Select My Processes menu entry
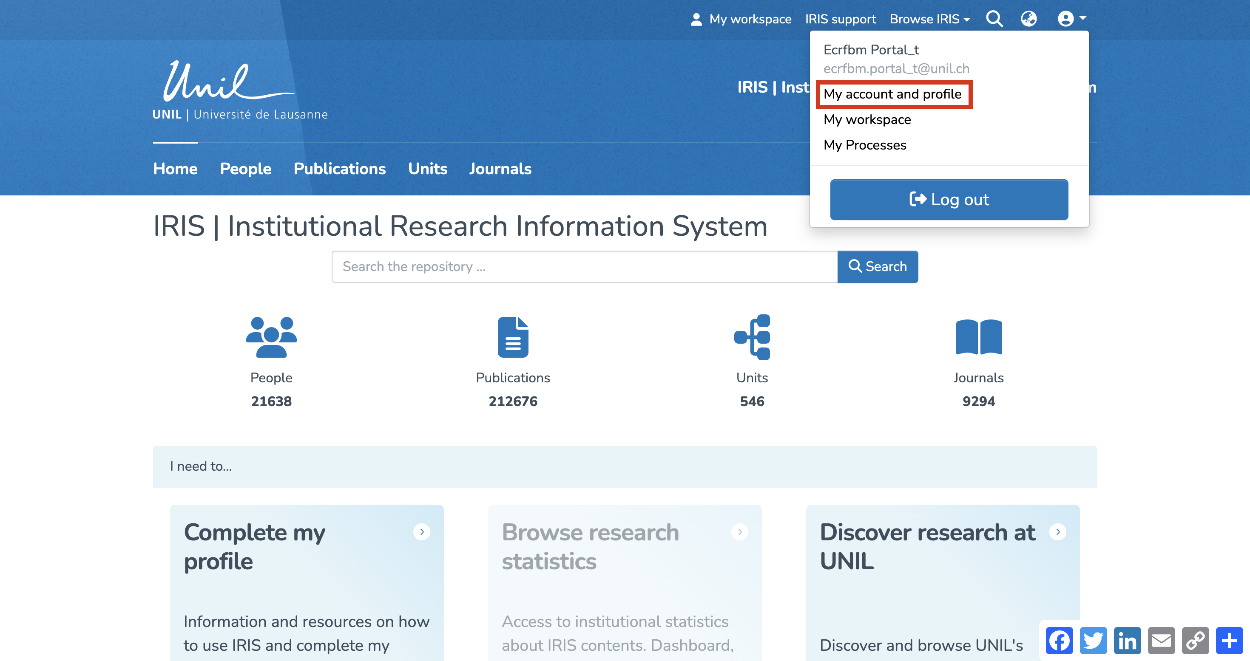The image size is (1250, 661). click(865, 145)
